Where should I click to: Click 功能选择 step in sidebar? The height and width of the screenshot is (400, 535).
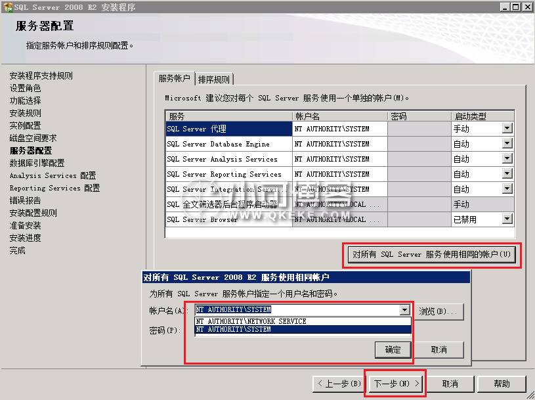(25, 100)
